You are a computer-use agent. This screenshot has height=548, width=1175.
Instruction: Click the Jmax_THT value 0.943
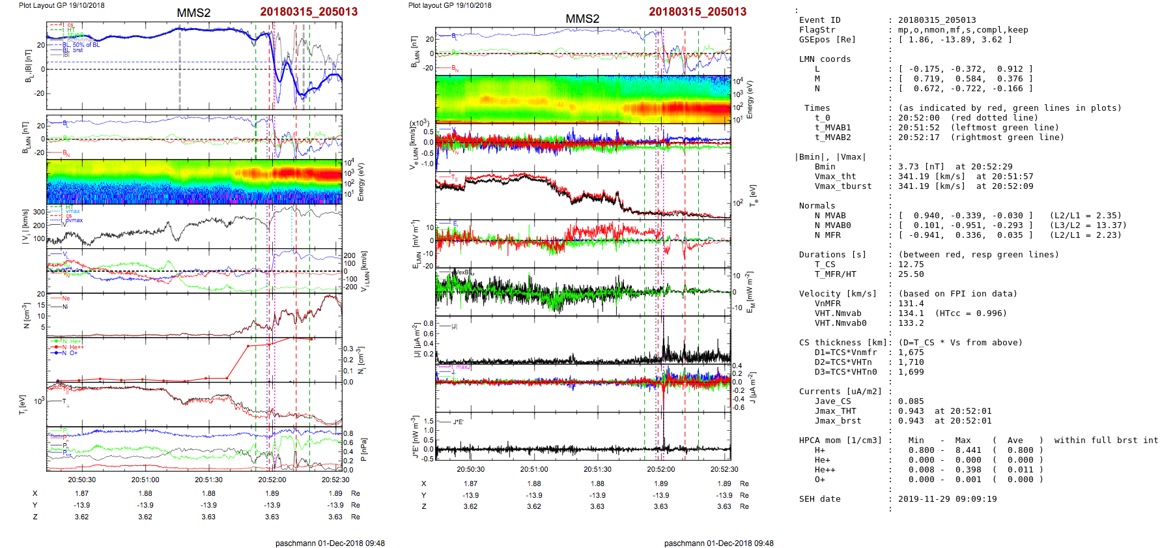[911, 411]
